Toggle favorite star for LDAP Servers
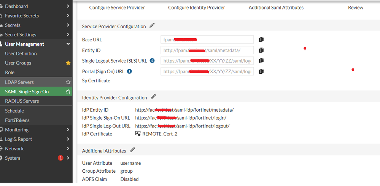This screenshot has width=380, height=186. click(x=68, y=82)
